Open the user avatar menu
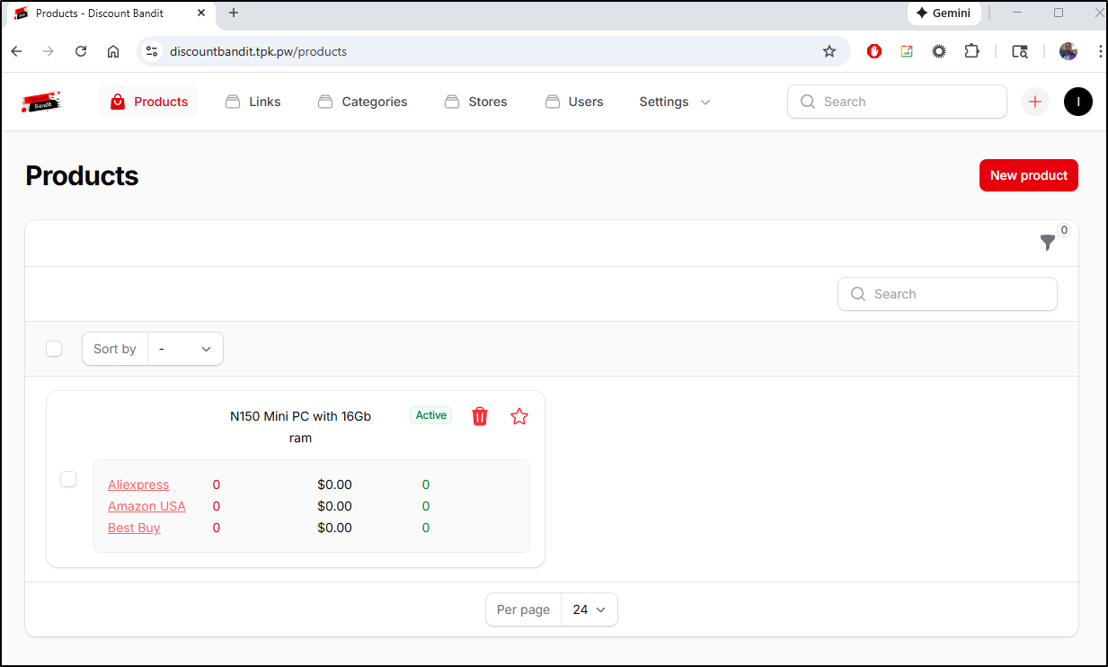Screen dimensions: 1108x667 (1077, 102)
